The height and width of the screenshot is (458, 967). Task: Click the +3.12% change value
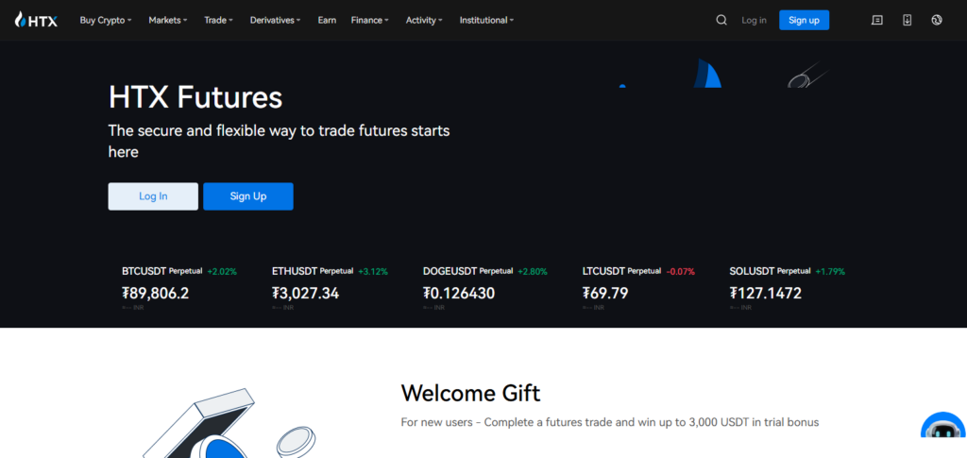tap(373, 271)
